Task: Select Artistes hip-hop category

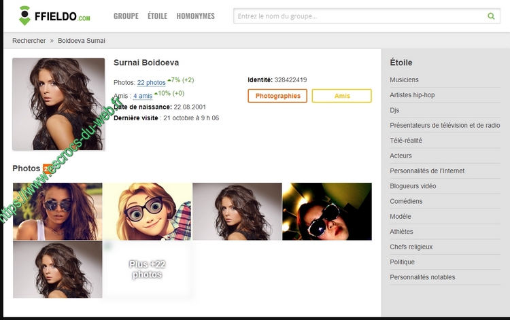Action: tap(412, 95)
